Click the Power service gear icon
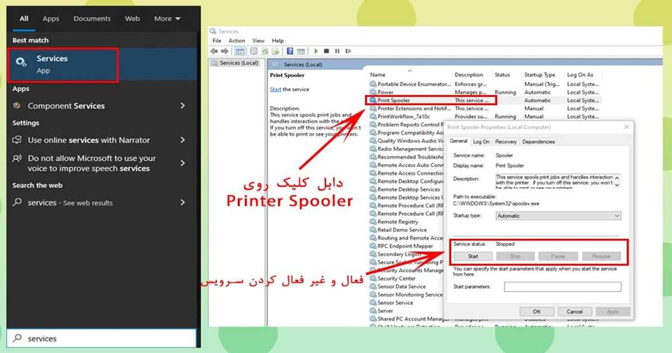672x353 pixels. pos(373,92)
